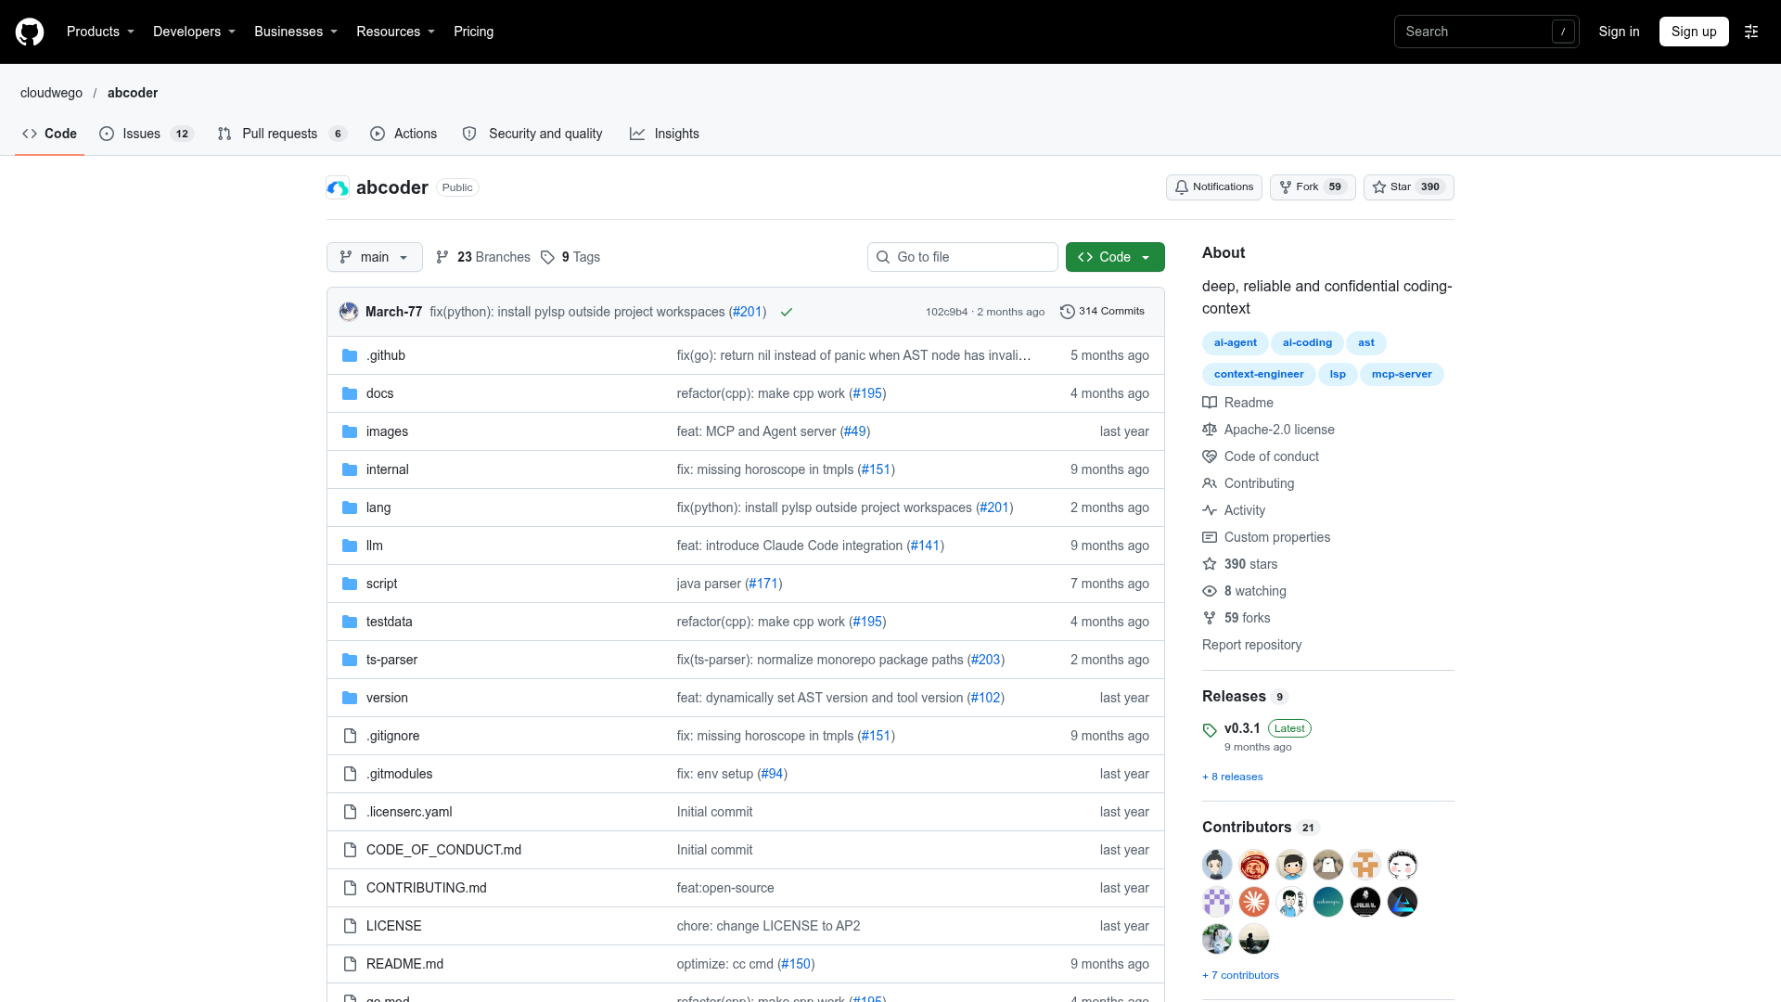Click the Readme book icon

coord(1210,403)
